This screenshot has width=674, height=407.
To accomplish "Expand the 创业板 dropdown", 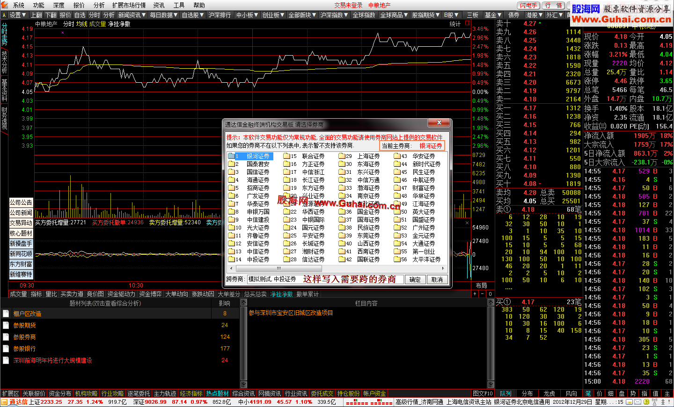I will click(x=274, y=15).
